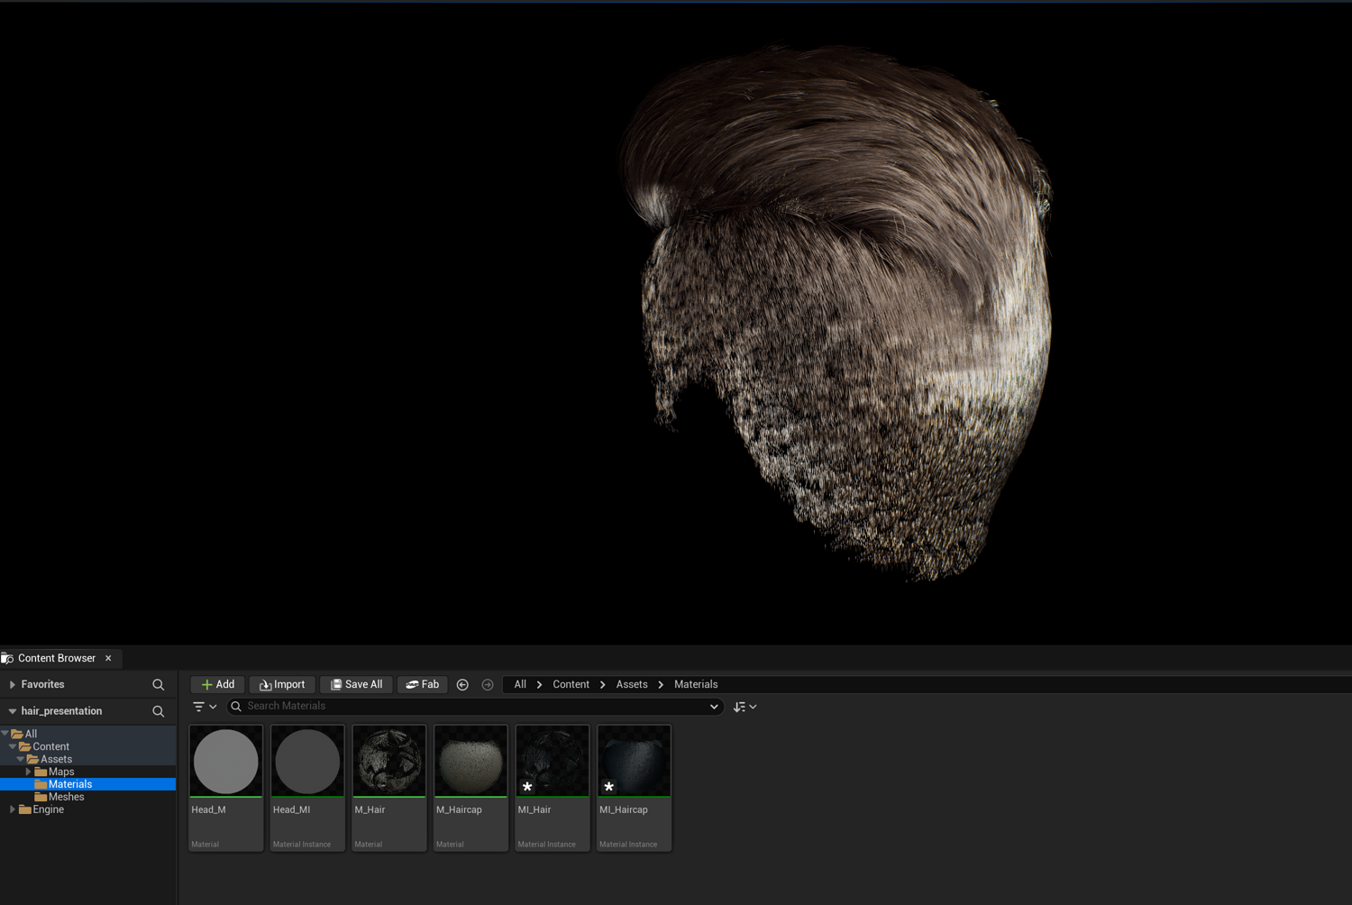Click the Save All disk icon

[x=336, y=685]
